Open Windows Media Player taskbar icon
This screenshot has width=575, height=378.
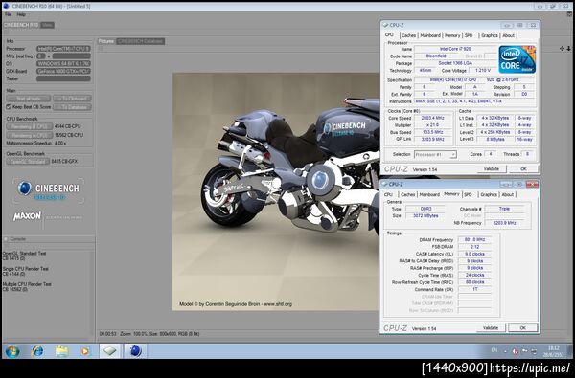point(85,351)
